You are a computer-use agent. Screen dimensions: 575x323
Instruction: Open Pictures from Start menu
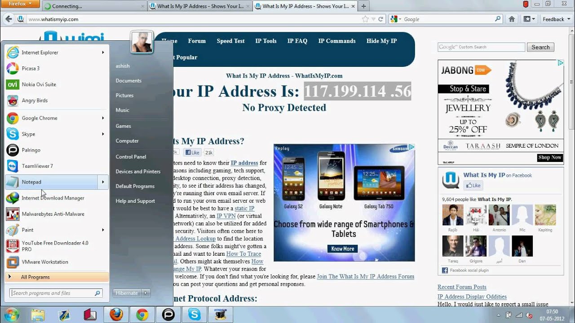tap(124, 96)
